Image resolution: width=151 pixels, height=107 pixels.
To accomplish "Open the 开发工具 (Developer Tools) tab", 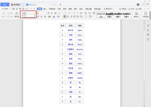I will tap(88, 9).
